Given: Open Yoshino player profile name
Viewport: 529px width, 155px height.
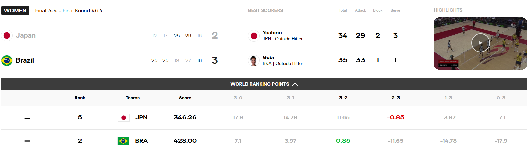Looking at the screenshot, I should 272,32.
